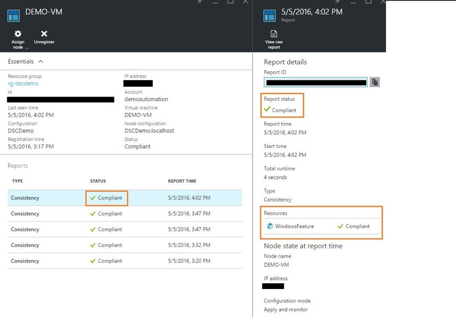Click the Assign node gear icon
The height and width of the screenshot is (317, 456).
click(x=18, y=34)
